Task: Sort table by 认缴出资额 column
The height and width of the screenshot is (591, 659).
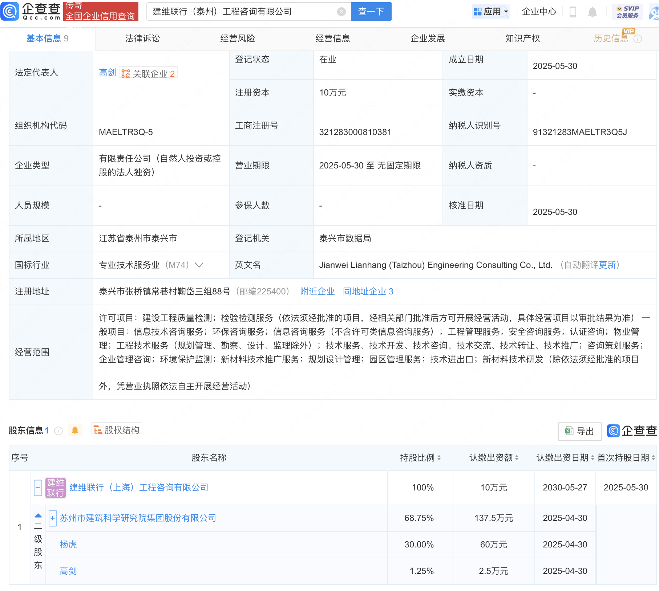Action: tap(517, 458)
